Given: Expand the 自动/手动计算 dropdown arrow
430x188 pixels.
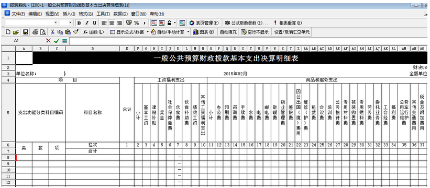Looking at the screenshot, I should pyautogui.click(x=188, y=32).
